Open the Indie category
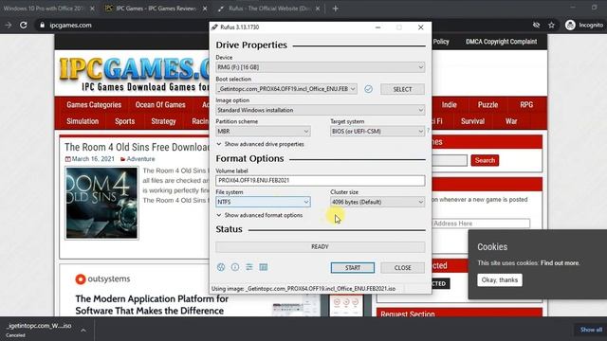This screenshot has height=341, width=607. pyautogui.click(x=449, y=105)
